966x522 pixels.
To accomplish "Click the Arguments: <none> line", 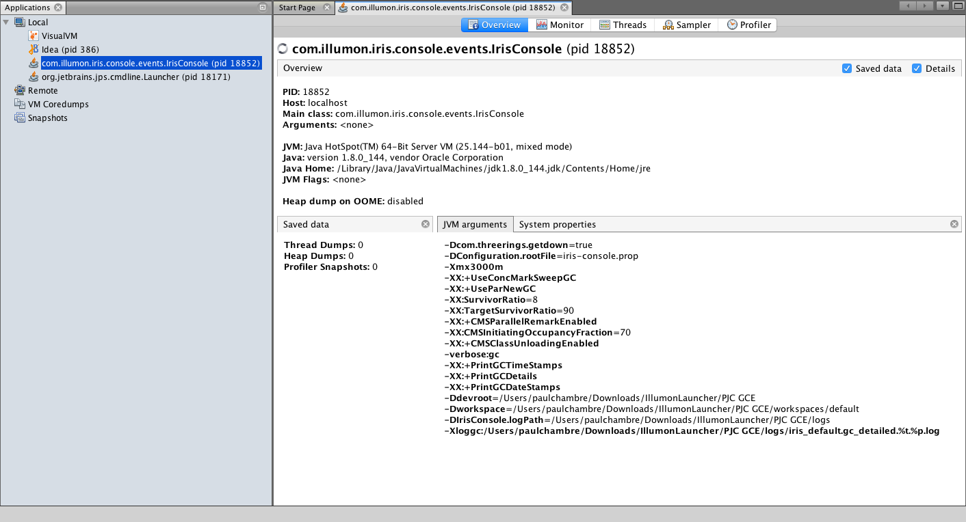I will pyautogui.click(x=328, y=124).
